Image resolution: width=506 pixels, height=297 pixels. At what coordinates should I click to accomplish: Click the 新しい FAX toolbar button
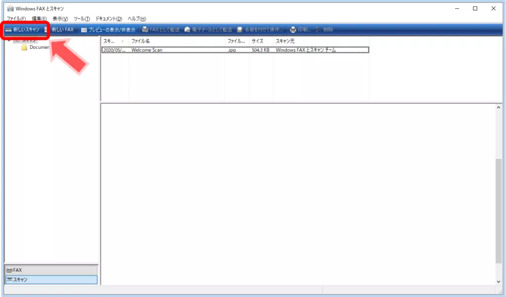[60, 30]
